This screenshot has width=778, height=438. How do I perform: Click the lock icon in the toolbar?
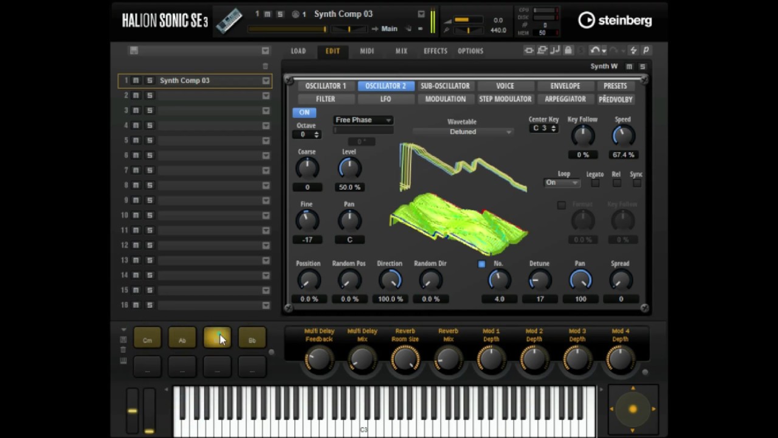[x=568, y=50]
